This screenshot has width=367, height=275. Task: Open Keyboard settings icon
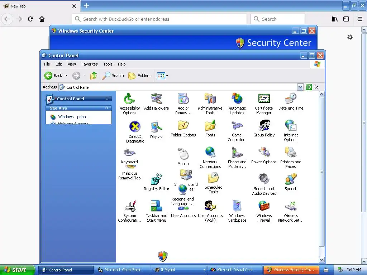point(129,156)
